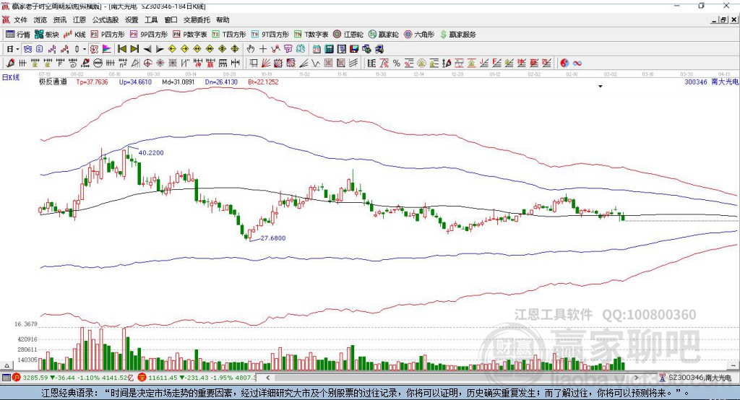Image resolution: width=740 pixels, height=400 pixels.
Task: Open the P四方形 tool
Action: (108, 35)
